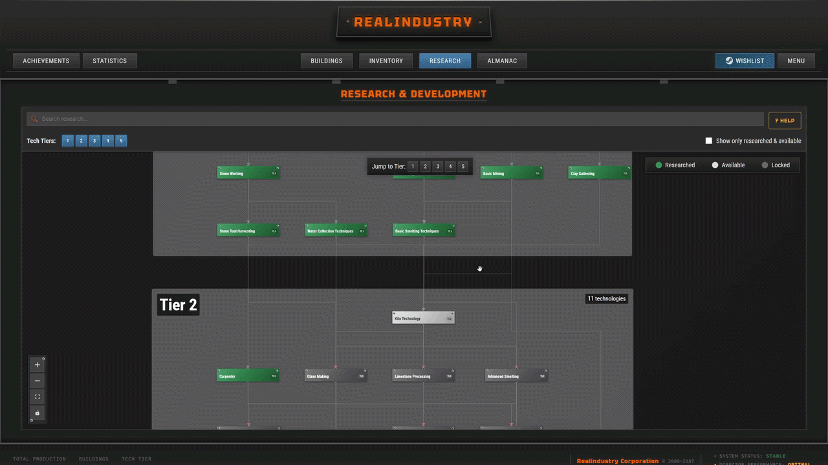The image size is (828, 465).
Task: Open the Achievements page
Action: click(46, 61)
